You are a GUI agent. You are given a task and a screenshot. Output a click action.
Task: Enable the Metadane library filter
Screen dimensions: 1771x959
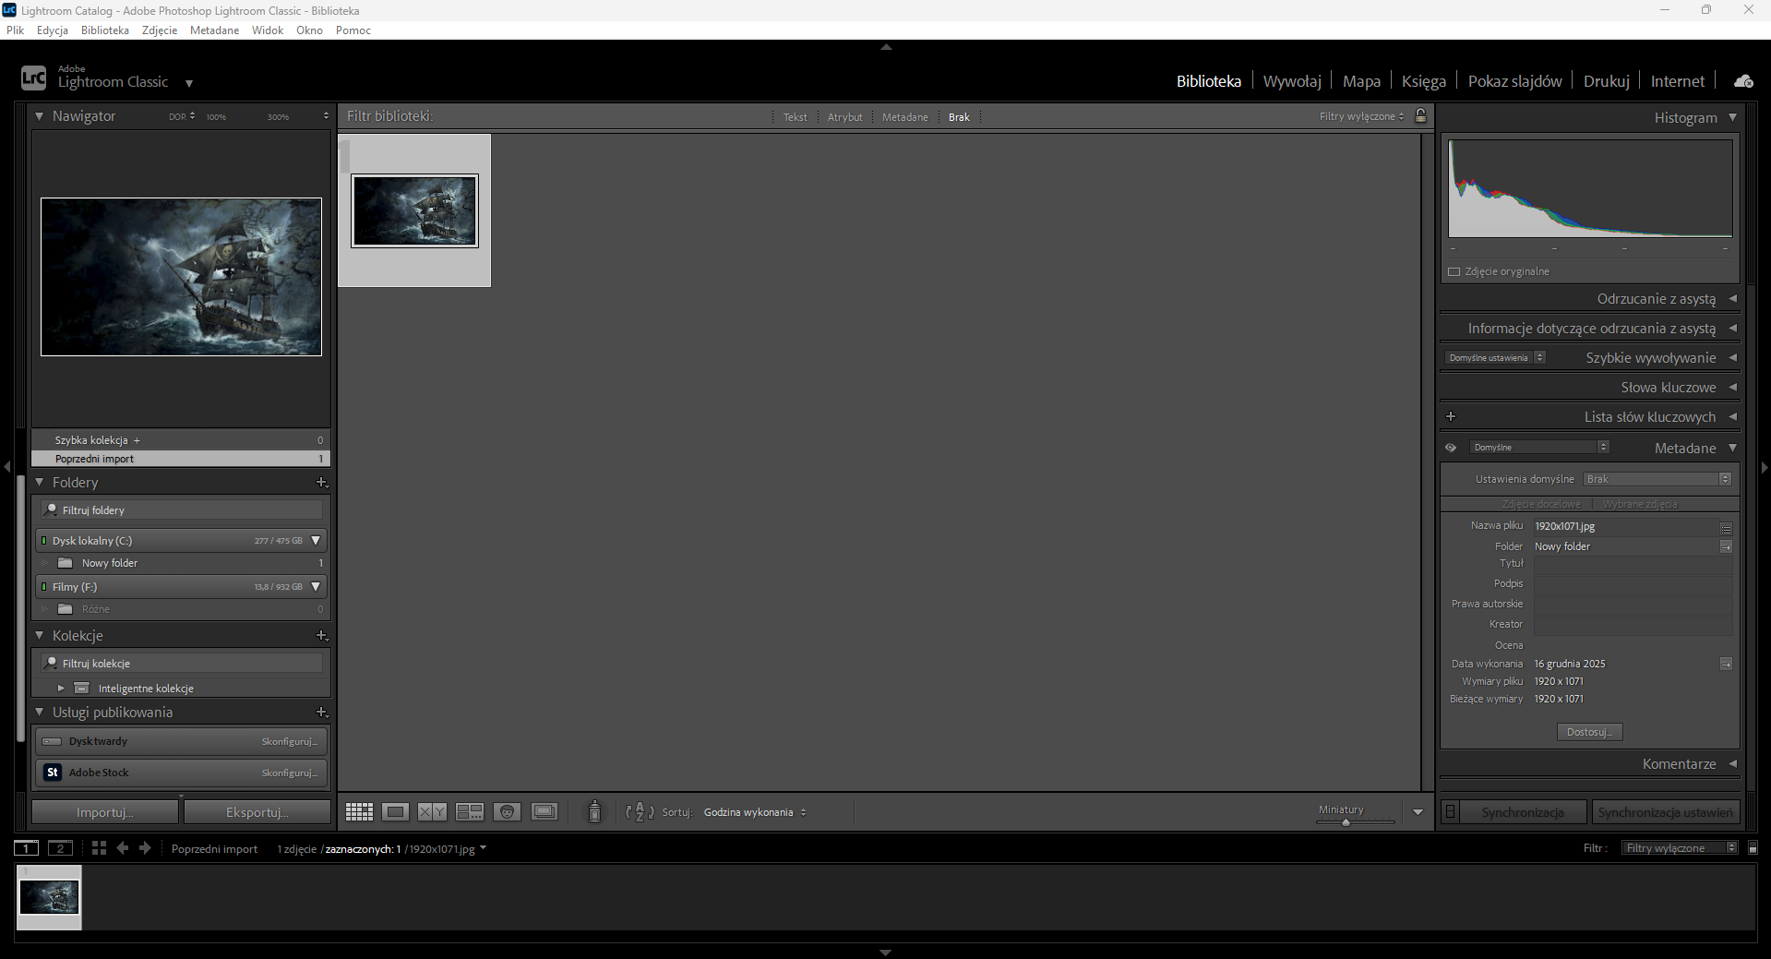coord(905,117)
